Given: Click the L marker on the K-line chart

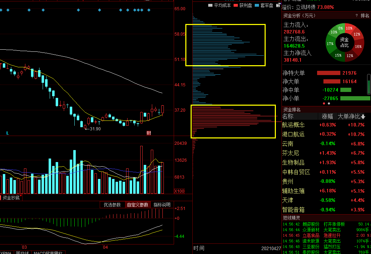Looking at the screenshot, I should pyautogui.click(x=7, y=133).
